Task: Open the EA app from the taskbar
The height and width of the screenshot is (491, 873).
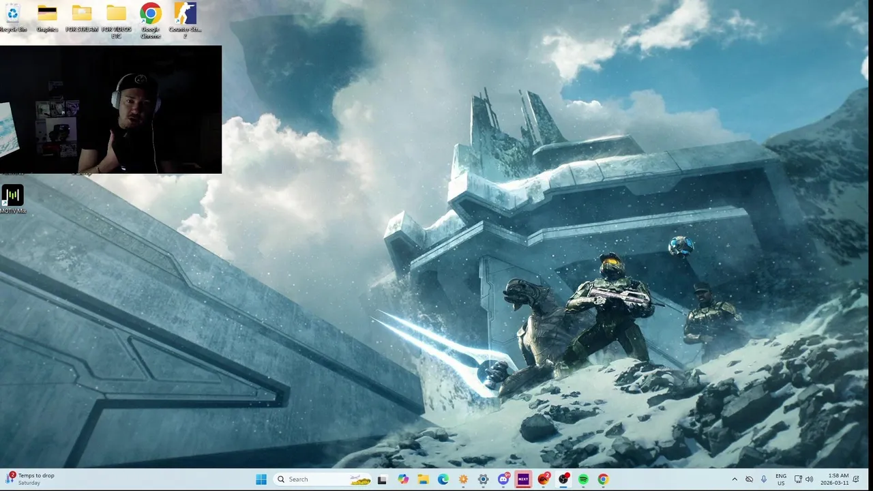Action: pyautogui.click(x=544, y=479)
